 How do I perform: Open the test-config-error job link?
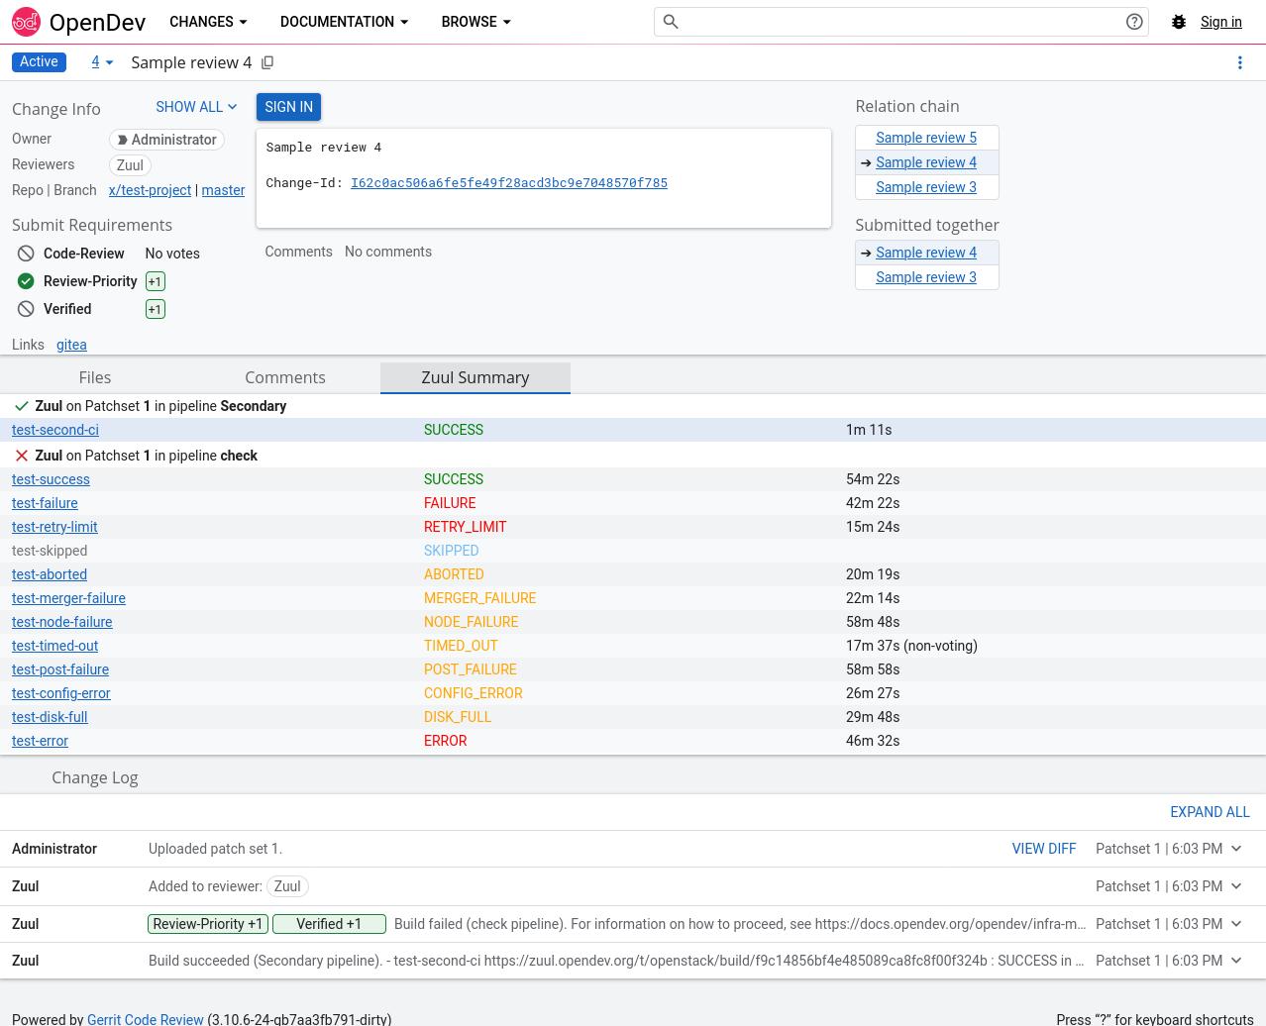[x=61, y=693]
